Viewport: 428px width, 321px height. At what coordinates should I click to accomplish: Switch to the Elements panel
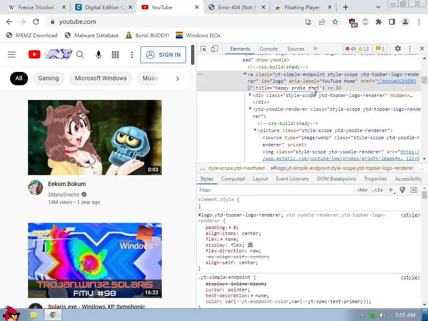pyautogui.click(x=240, y=48)
